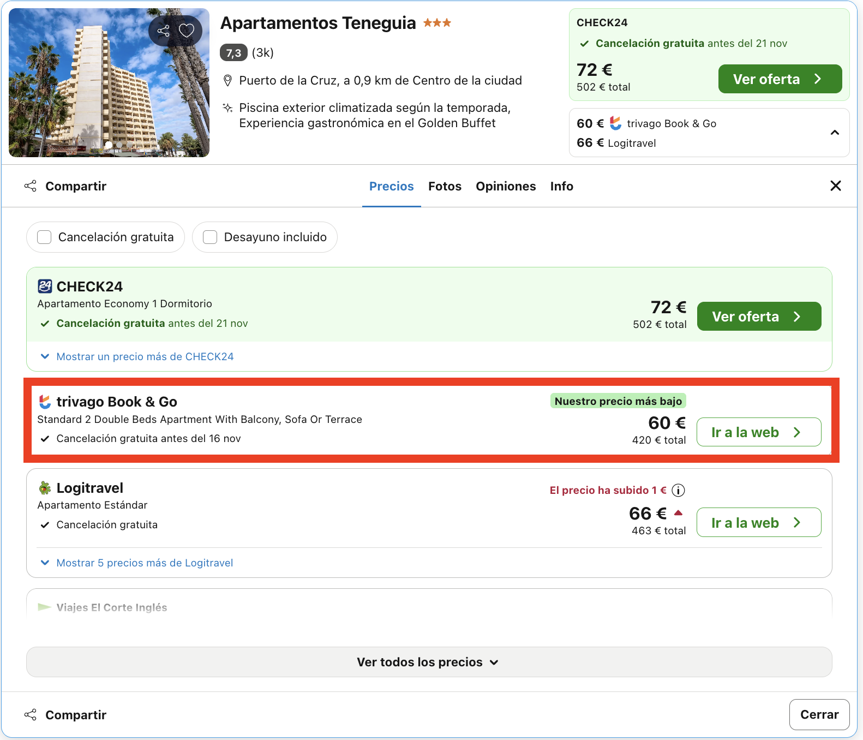Image resolution: width=863 pixels, height=740 pixels.
Task: Close the hotel details panel with X
Action: point(835,186)
